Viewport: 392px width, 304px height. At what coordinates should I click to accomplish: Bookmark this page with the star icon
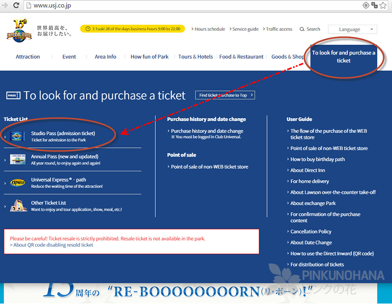pyautogui.click(x=383, y=5)
